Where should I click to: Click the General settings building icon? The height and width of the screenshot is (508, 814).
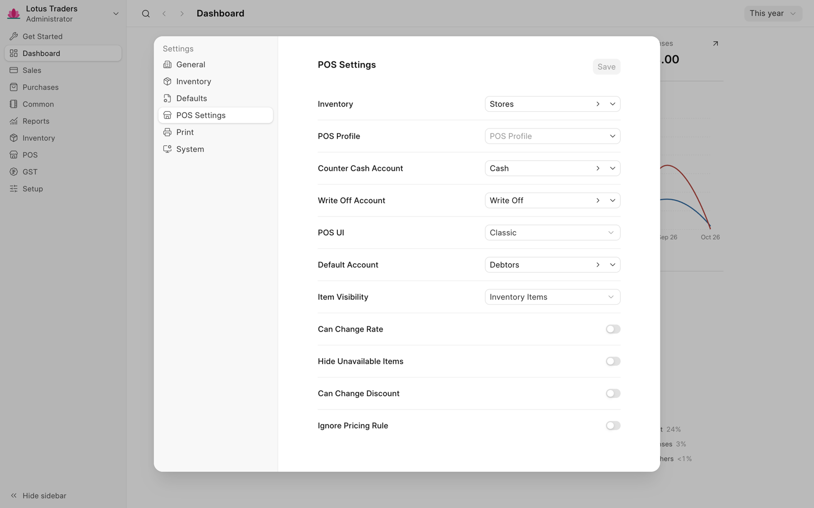click(167, 65)
